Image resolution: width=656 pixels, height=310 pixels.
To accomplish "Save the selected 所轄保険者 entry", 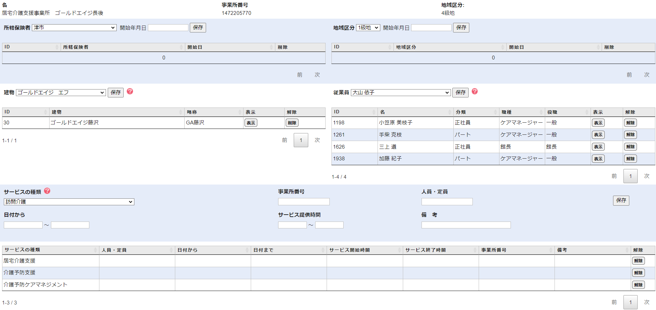I will click(198, 28).
